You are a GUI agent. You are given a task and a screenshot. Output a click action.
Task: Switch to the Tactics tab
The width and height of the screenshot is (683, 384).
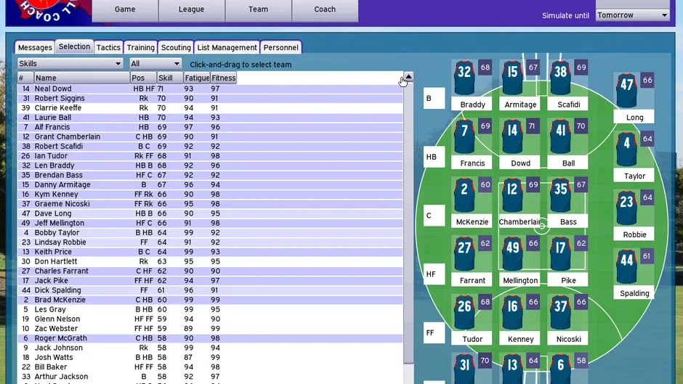pyautogui.click(x=108, y=47)
